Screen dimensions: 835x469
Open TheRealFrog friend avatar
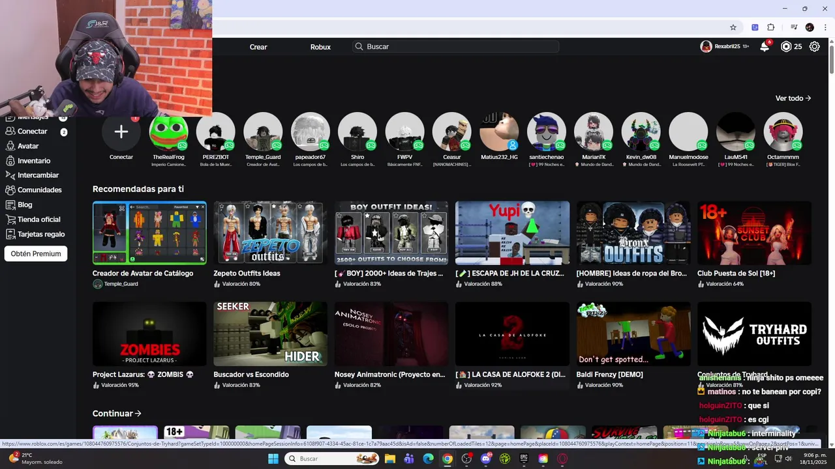click(x=168, y=132)
